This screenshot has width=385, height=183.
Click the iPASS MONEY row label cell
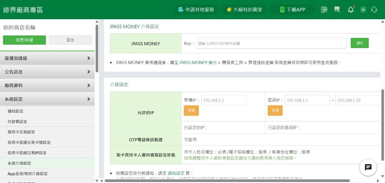146,44
